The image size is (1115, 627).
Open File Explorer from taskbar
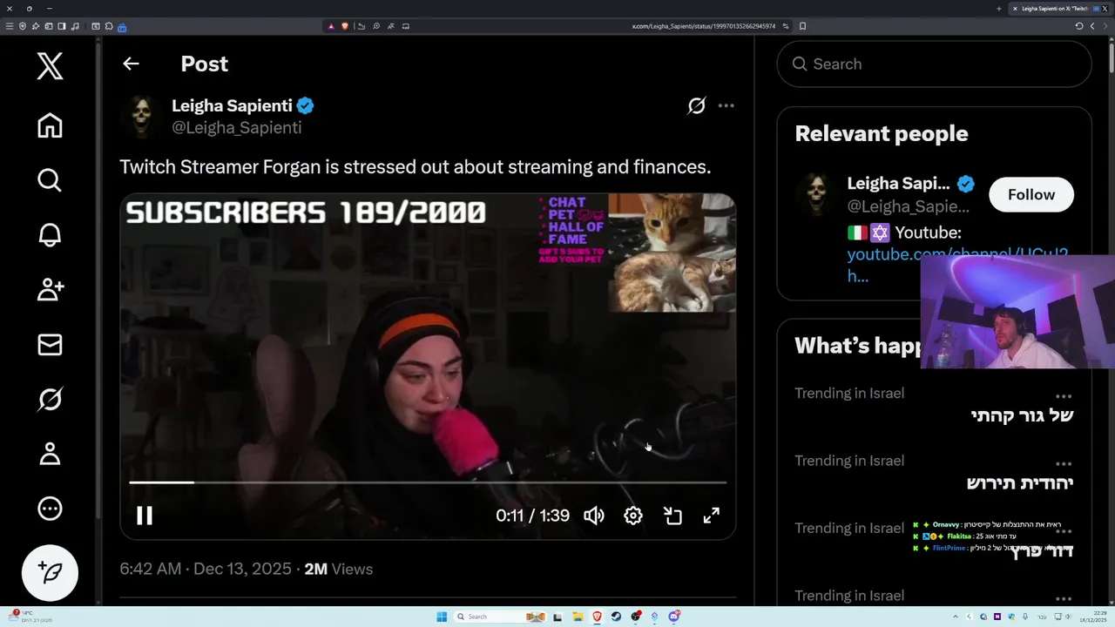(577, 617)
